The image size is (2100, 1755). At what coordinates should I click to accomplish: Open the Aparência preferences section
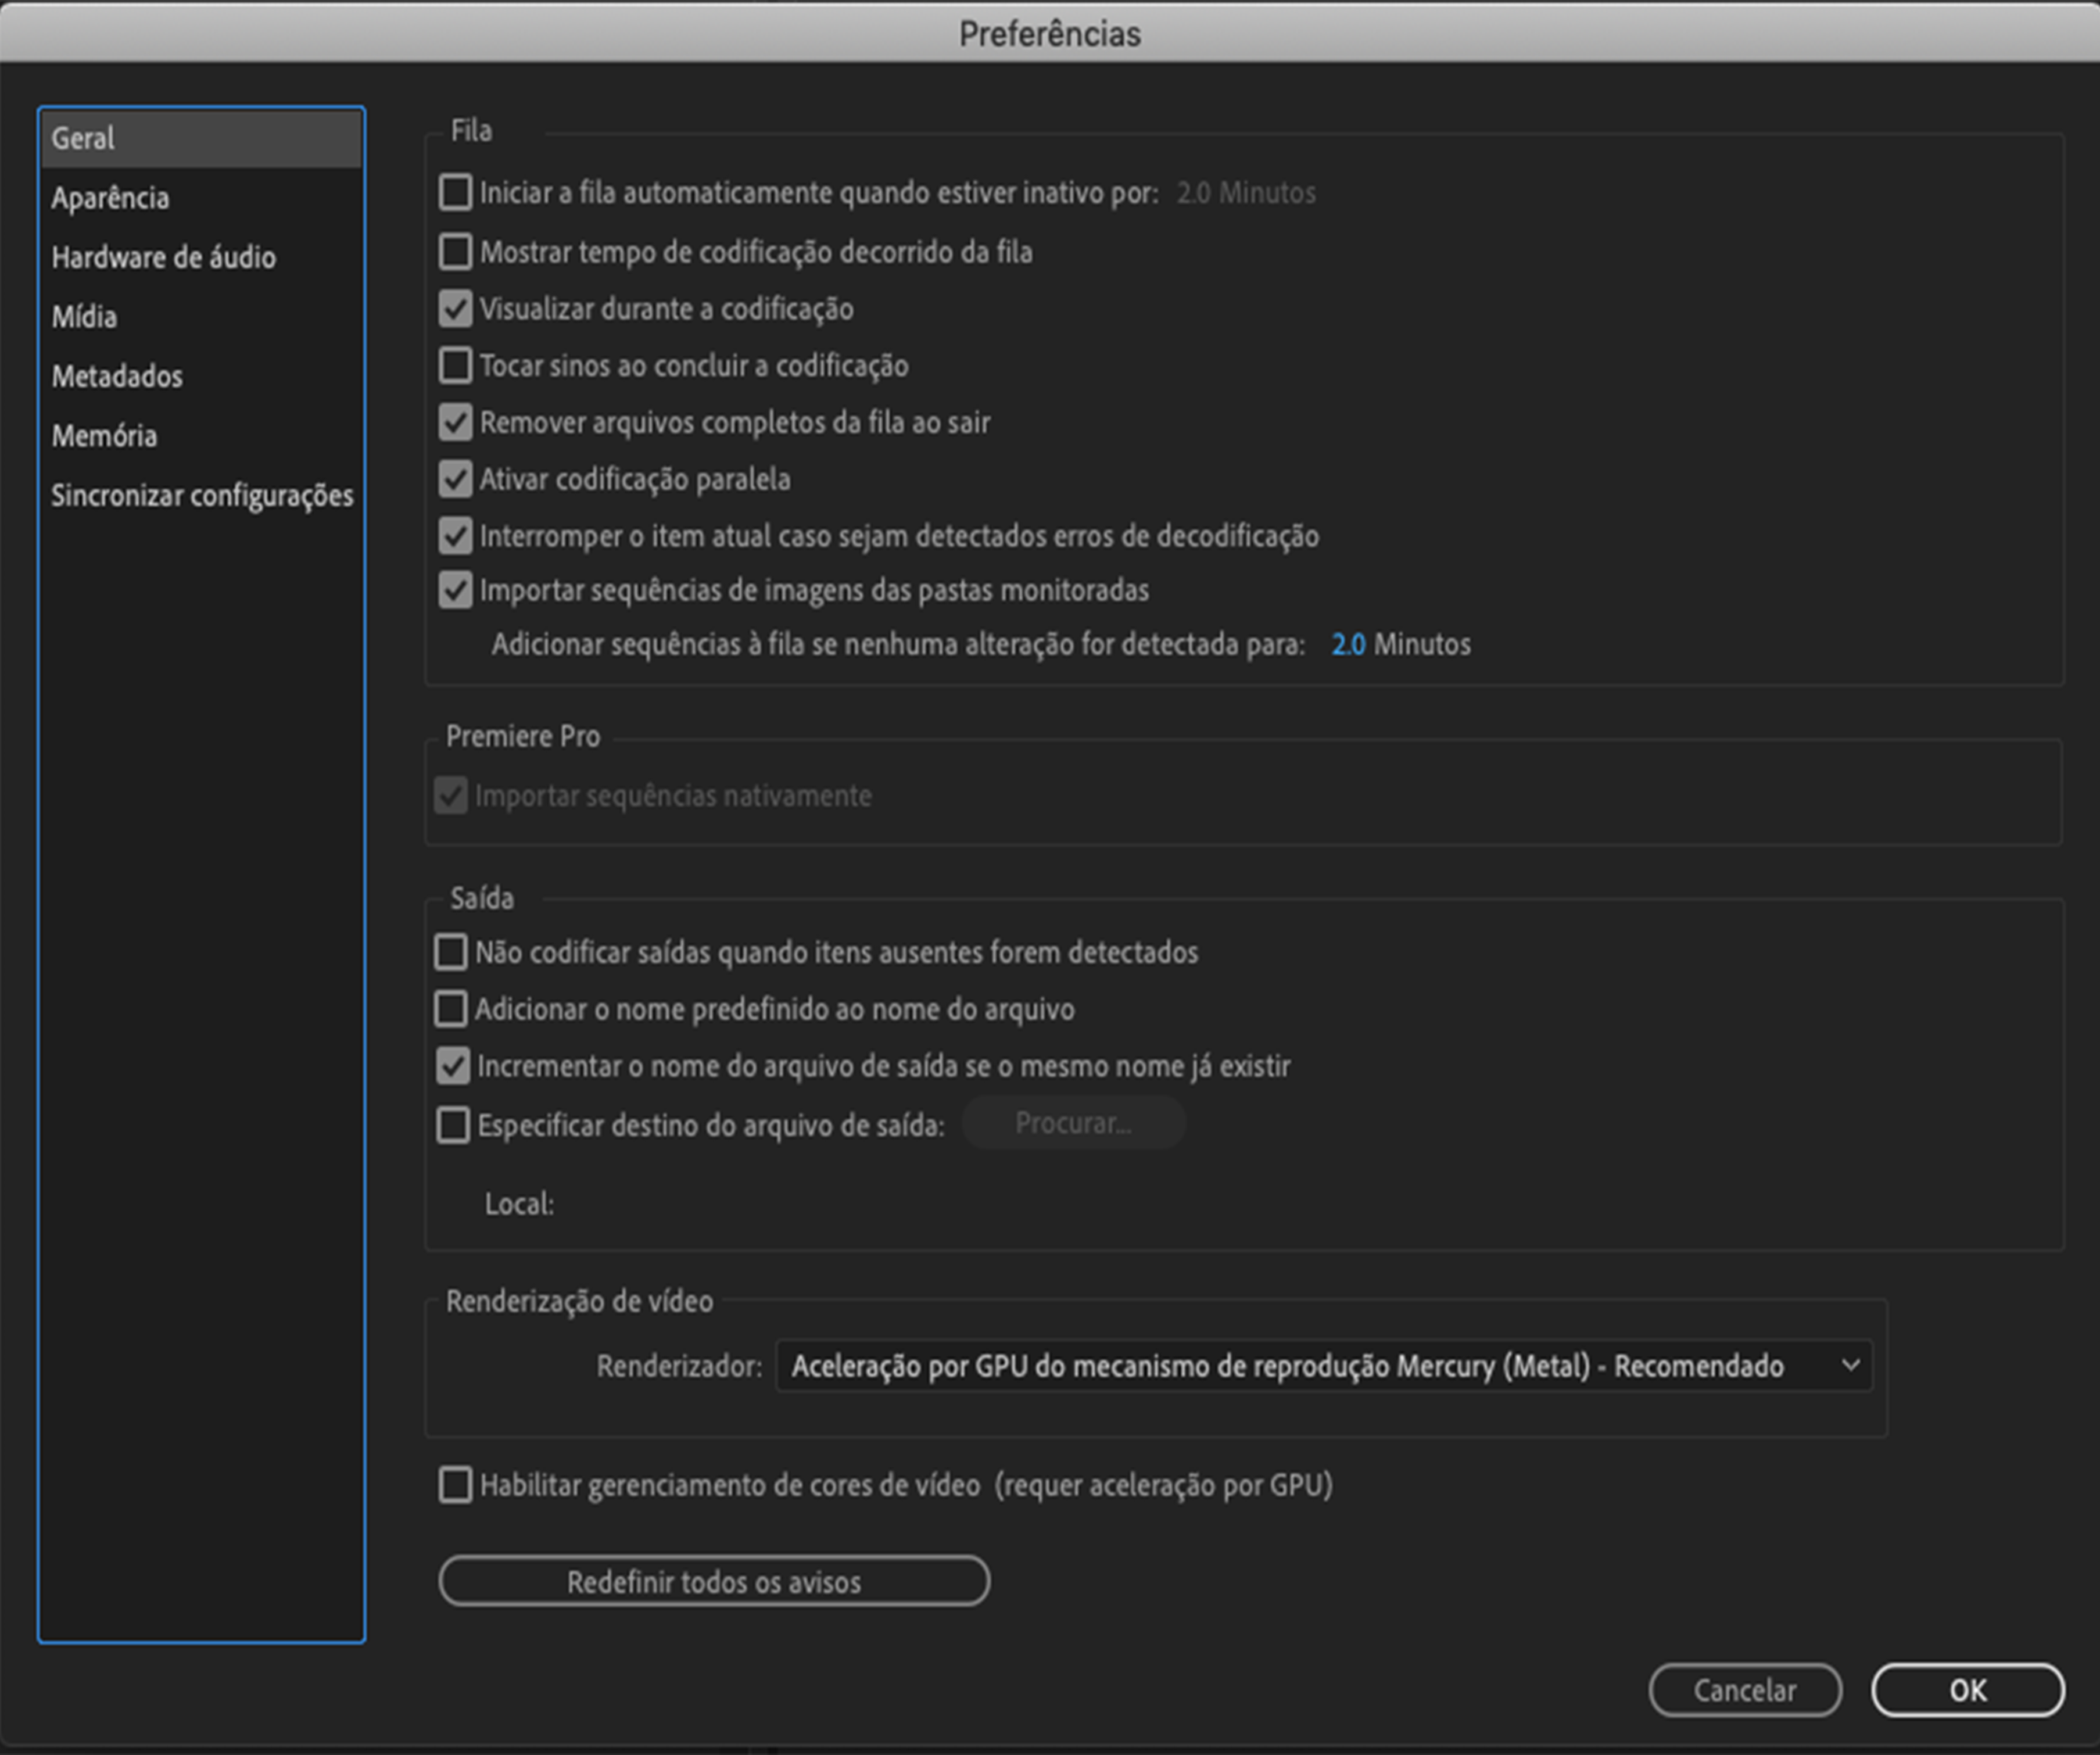pos(110,198)
